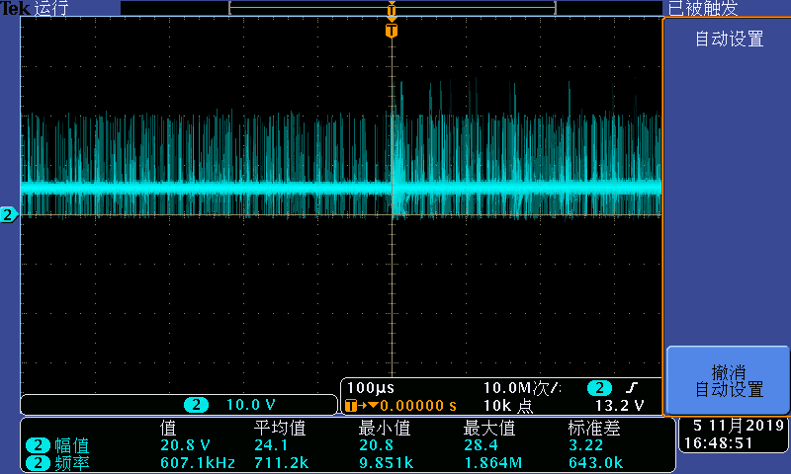This screenshot has width=791, height=474.
Task: Click the channel 2 ground reference marker
Action: pyautogui.click(x=9, y=215)
